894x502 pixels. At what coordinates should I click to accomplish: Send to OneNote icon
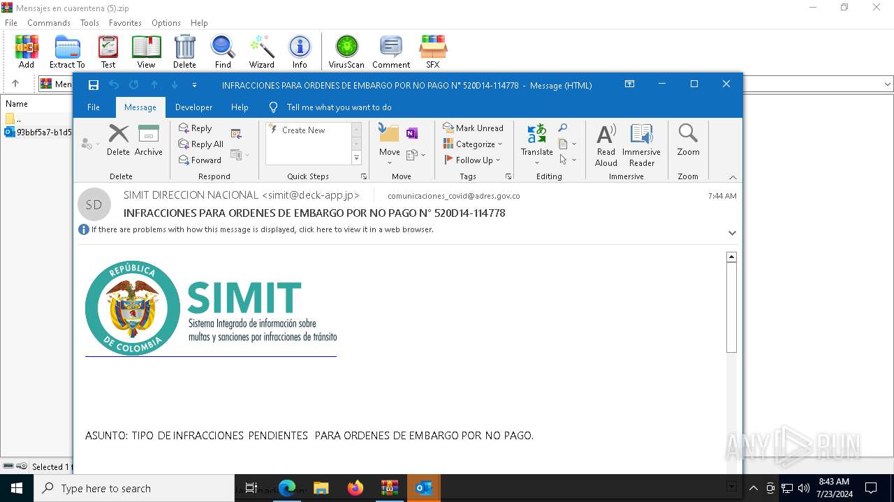(412, 133)
